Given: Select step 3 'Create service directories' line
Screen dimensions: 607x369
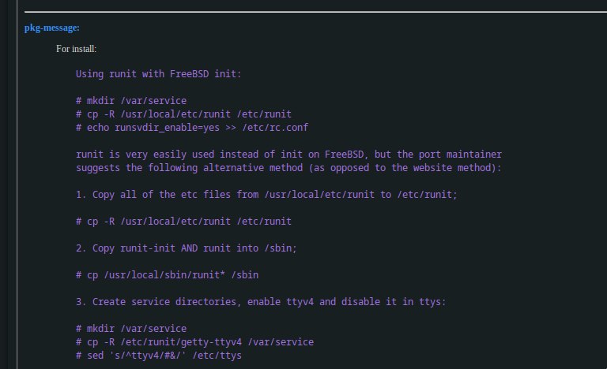Looking at the screenshot, I should coord(261,302).
